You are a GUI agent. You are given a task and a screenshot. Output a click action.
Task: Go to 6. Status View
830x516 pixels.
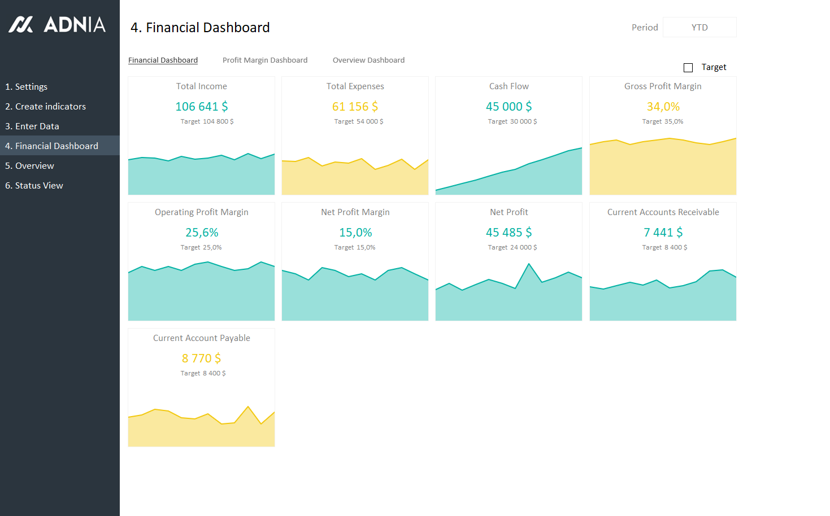click(34, 186)
